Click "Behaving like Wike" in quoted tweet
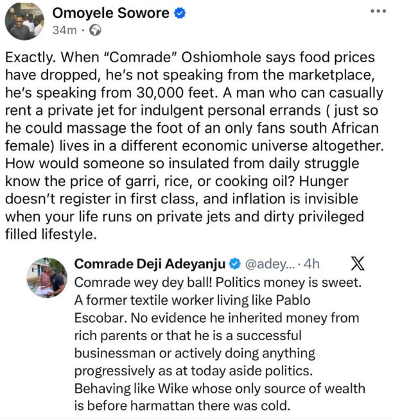The width and height of the screenshot is (393, 419). coord(127,388)
